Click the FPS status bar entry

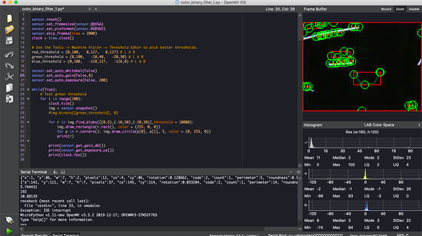point(402,235)
